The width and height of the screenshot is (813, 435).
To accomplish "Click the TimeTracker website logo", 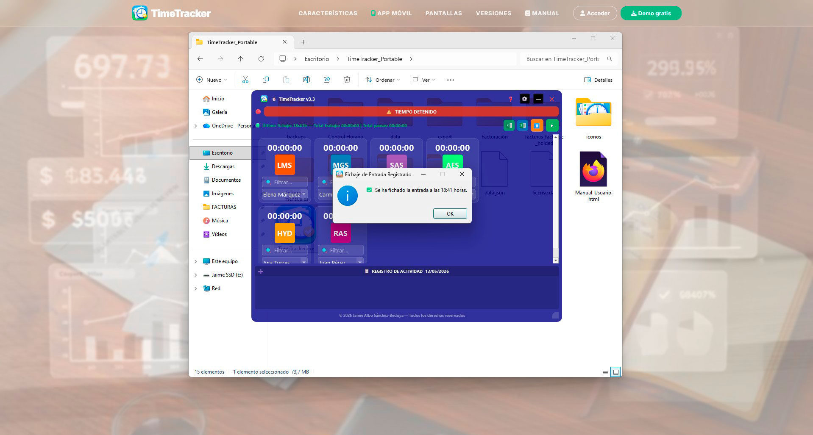I will (171, 13).
